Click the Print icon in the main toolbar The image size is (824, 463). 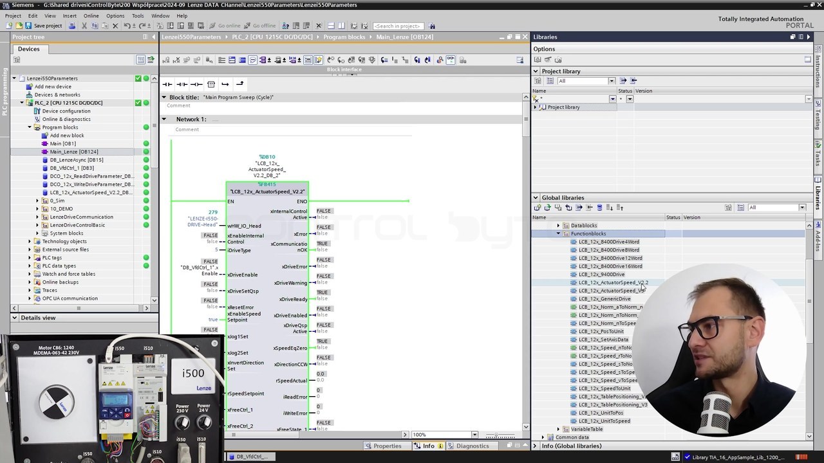(x=72, y=26)
